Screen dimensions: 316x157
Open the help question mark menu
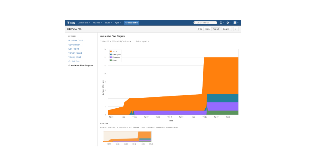(x=221, y=23)
